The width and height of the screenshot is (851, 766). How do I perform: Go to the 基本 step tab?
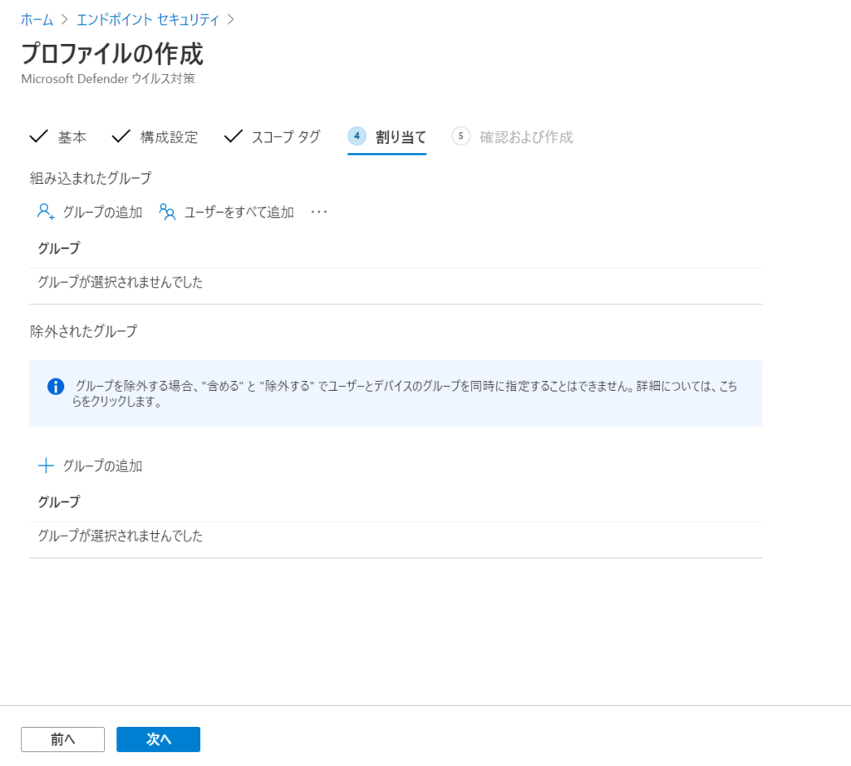57,137
